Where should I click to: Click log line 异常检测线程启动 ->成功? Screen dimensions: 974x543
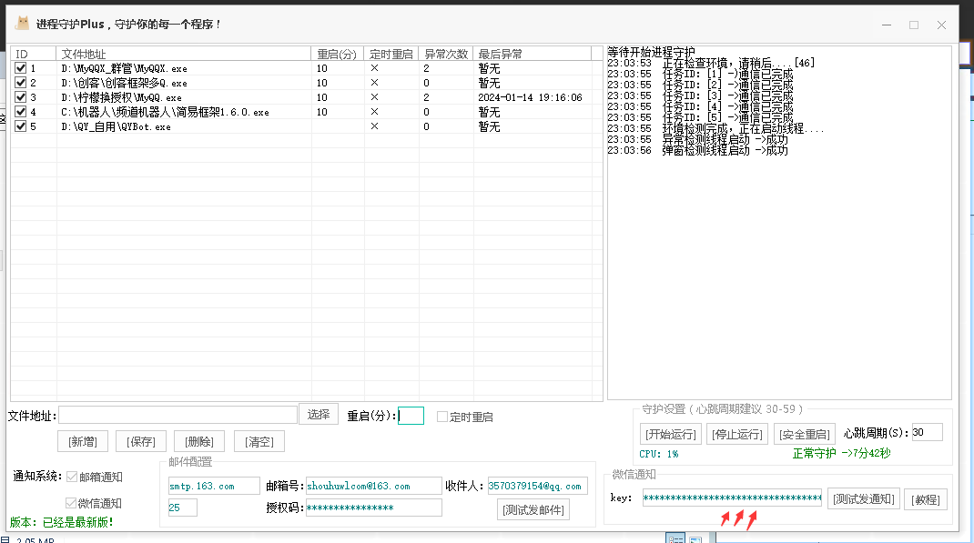coord(697,140)
